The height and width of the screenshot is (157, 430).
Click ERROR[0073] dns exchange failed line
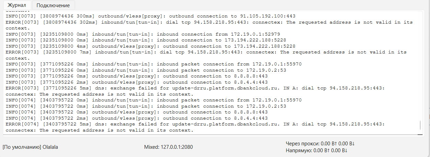pyautogui.click(x=195, y=91)
